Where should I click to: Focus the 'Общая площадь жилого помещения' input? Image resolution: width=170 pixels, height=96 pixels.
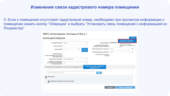click(x=120, y=49)
